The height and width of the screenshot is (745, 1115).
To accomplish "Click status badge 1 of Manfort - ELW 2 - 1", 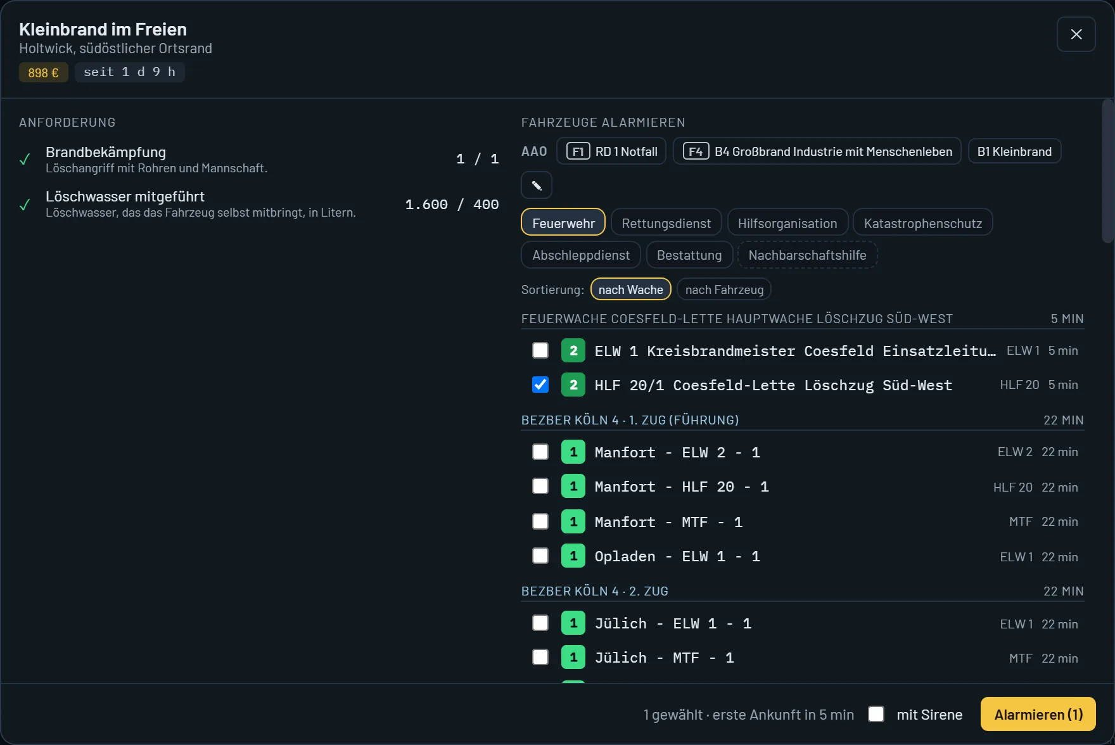I will click(x=573, y=452).
